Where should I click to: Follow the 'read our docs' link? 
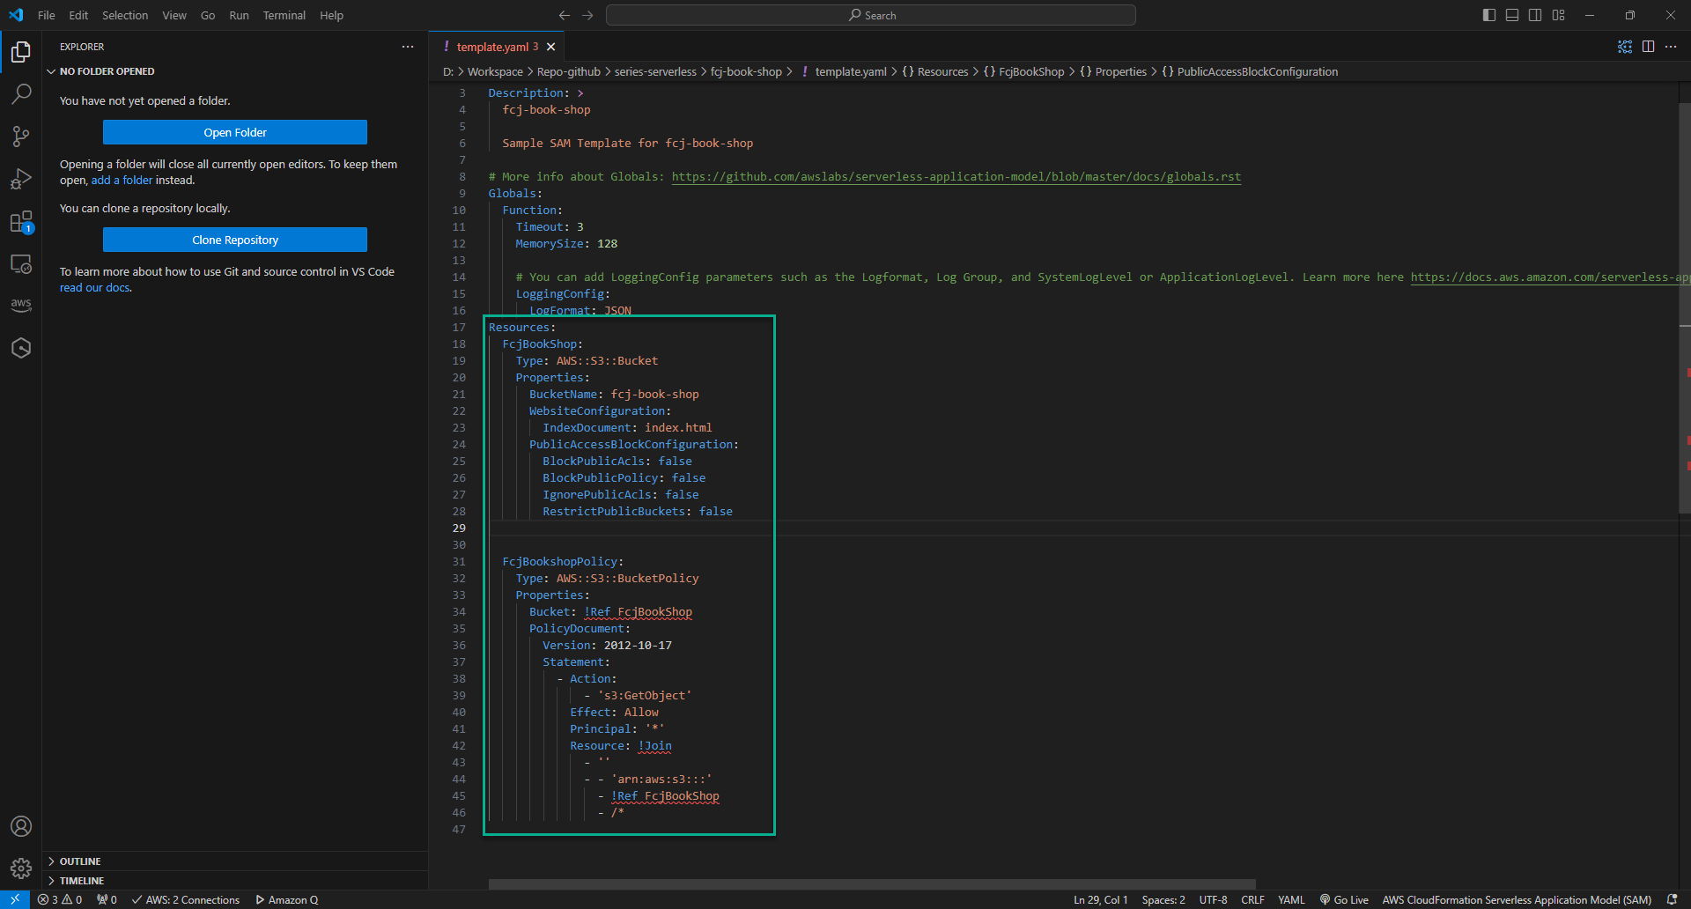pos(94,287)
